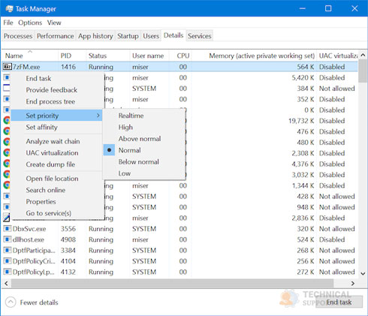
Task: Sort by UAC virtualization column header
Action: coord(338,56)
